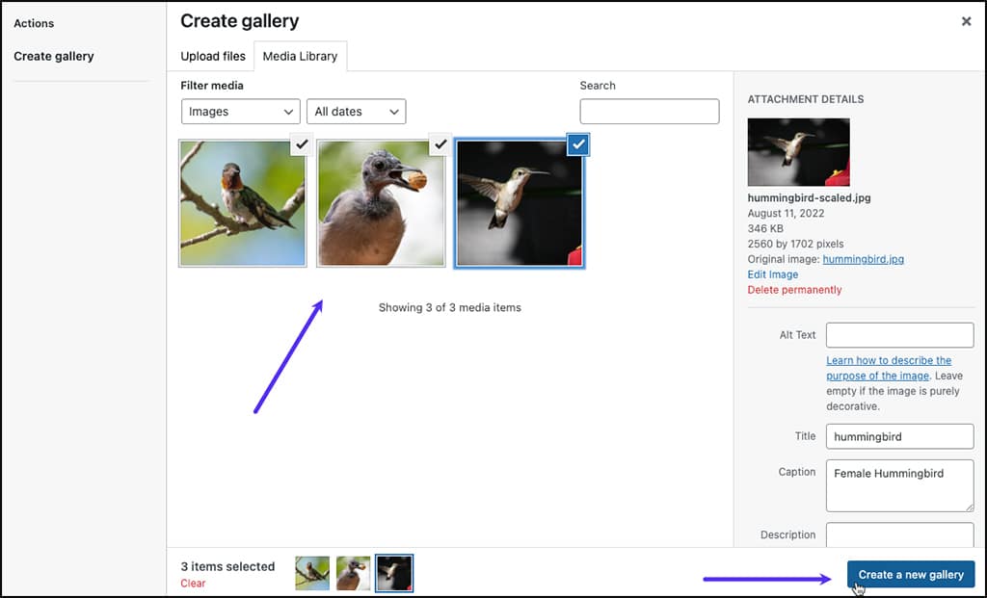Switch to the Upload files tab
The height and width of the screenshot is (598, 987).
[212, 56]
